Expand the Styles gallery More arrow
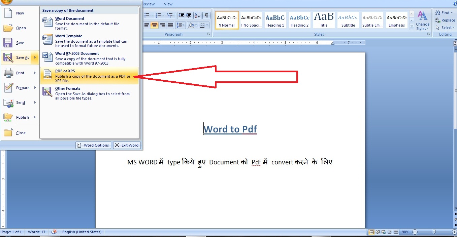Screen dimensions: 457x237 tap(412, 26)
